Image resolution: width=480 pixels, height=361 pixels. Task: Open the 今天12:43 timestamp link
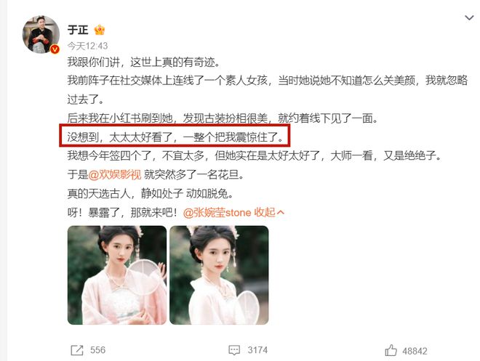pos(87,46)
